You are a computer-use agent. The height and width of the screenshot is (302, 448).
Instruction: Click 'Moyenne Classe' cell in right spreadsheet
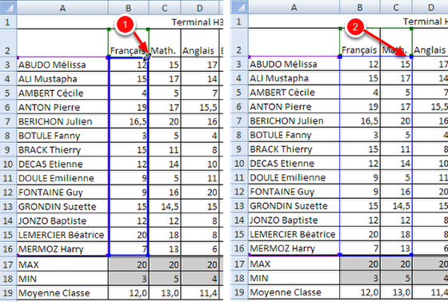click(294, 292)
